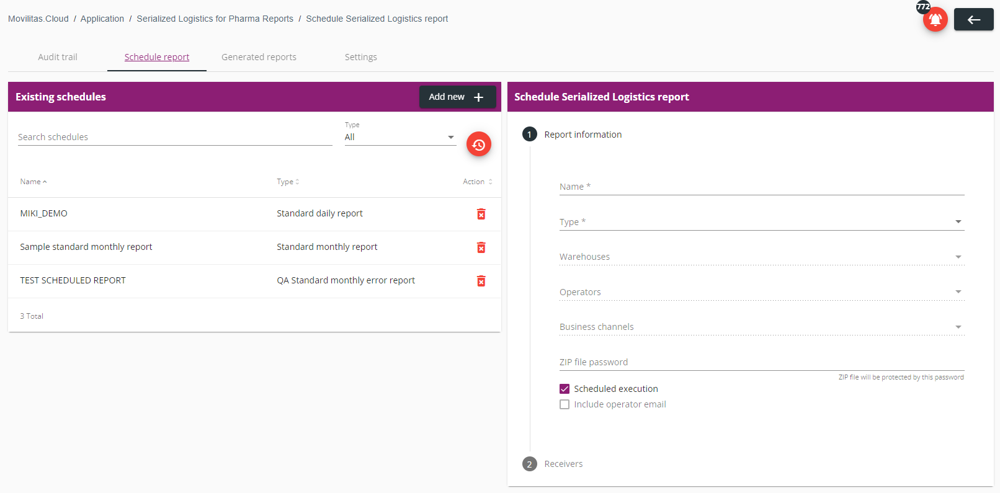Enable the Include operator email checkbox

click(x=565, y=404)
